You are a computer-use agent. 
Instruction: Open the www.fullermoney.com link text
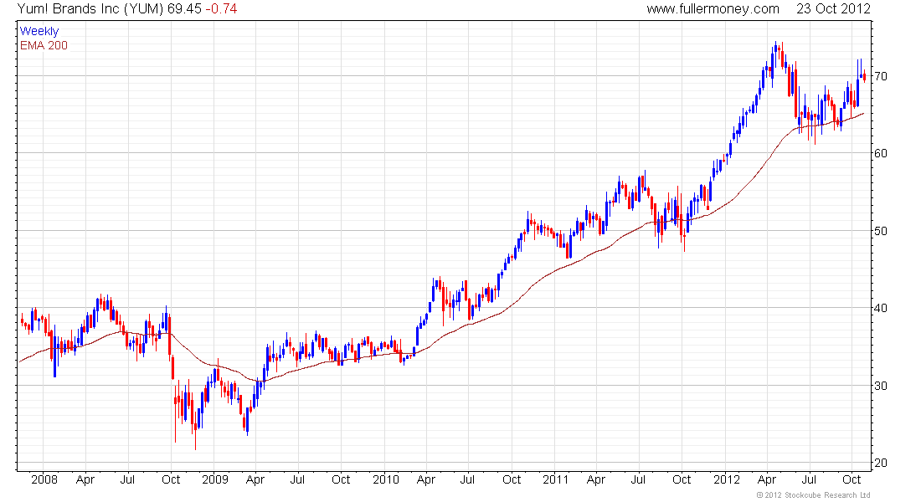coord(713,9)
